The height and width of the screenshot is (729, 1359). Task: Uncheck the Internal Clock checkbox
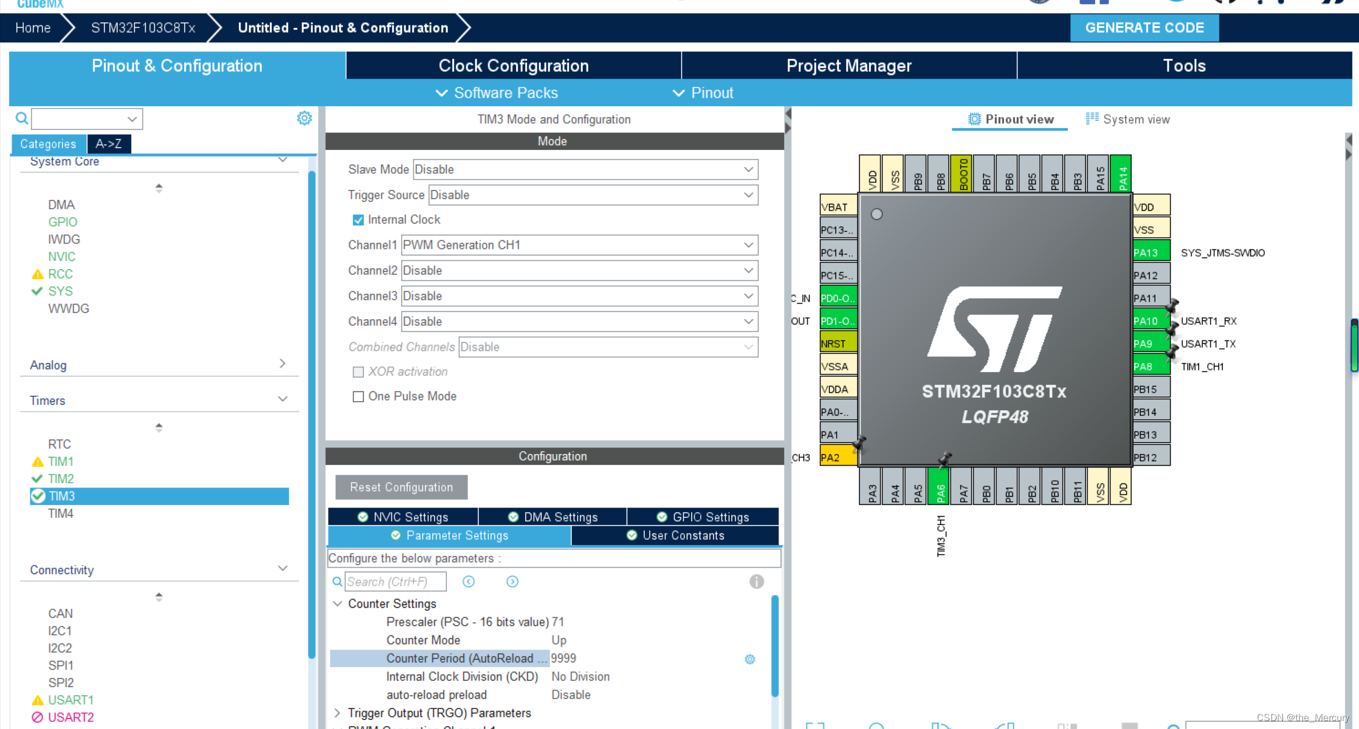click(x=358, y=220)
